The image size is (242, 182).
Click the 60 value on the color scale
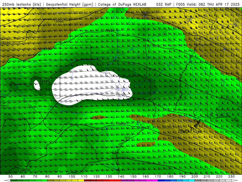(23, 177)
